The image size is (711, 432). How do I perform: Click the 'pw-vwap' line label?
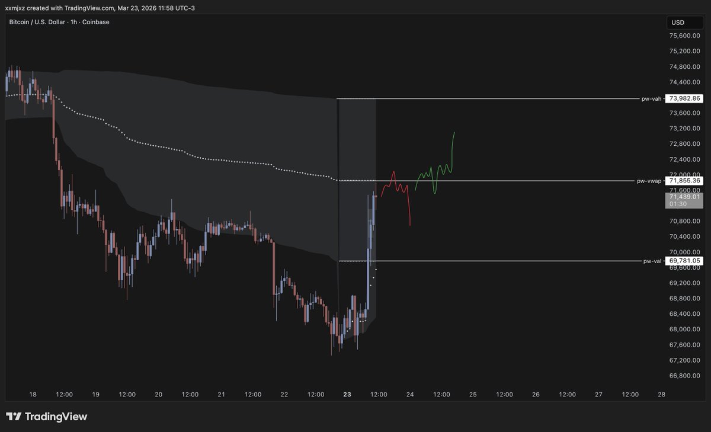[x=649, y=181]
